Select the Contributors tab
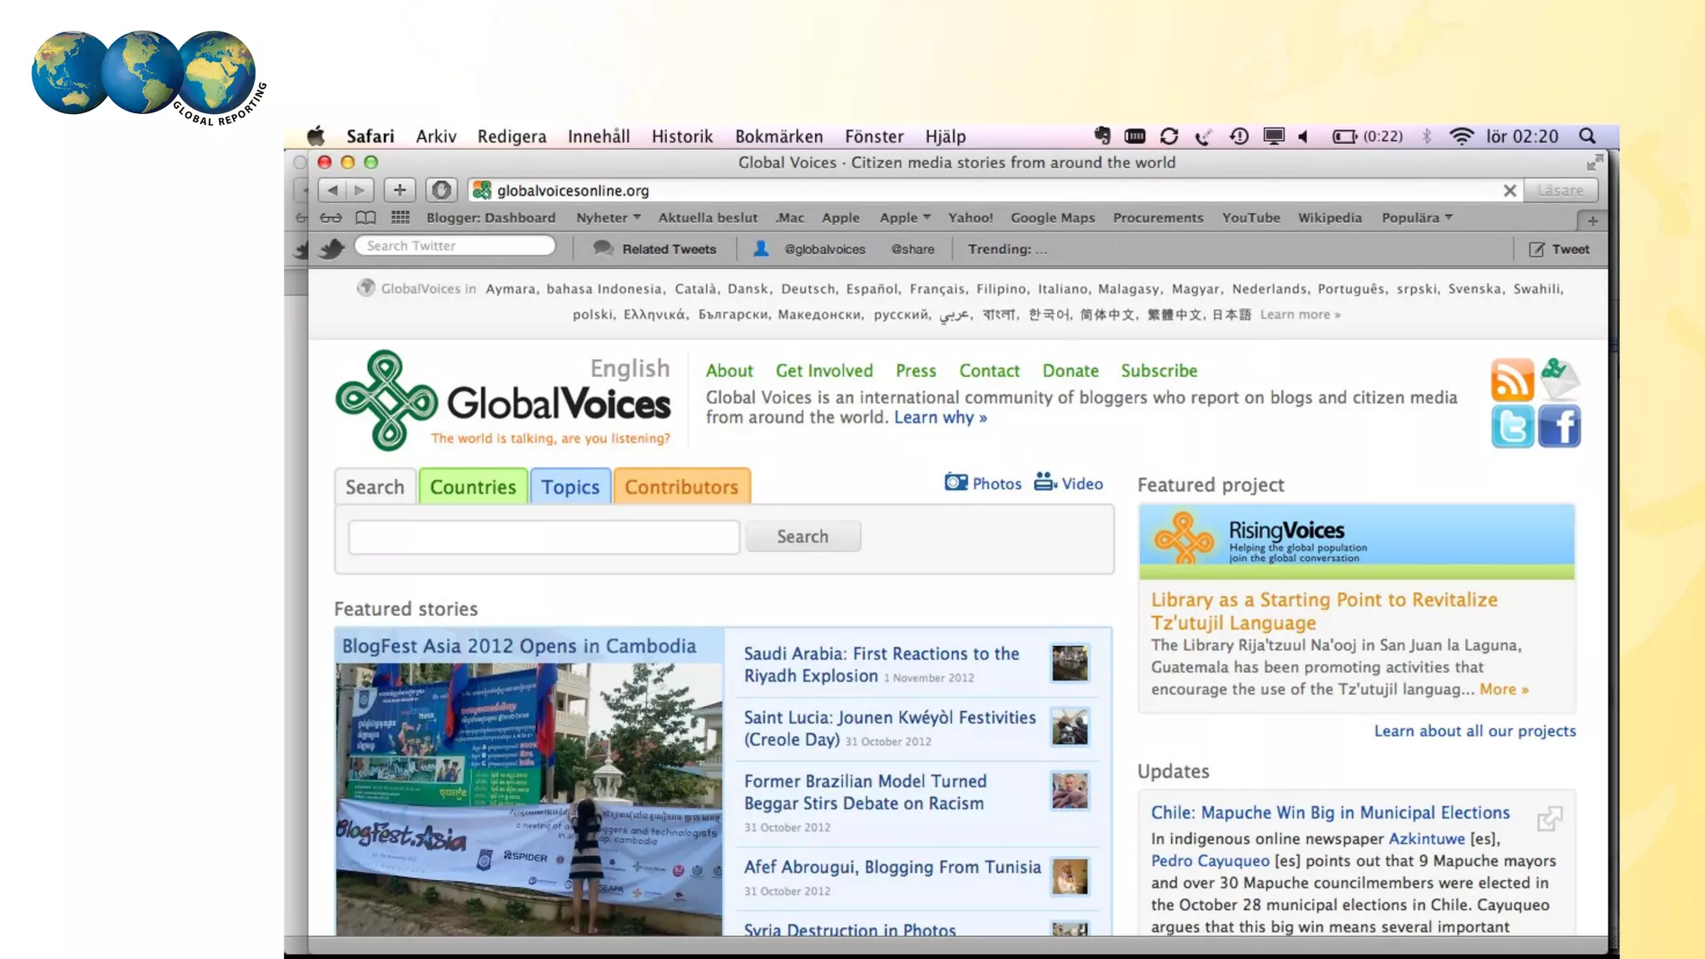The height and width of the screenshot is (959, 1705). [681, 487]
